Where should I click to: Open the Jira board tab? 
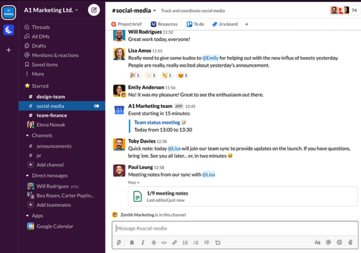click(x=225, y=25)
